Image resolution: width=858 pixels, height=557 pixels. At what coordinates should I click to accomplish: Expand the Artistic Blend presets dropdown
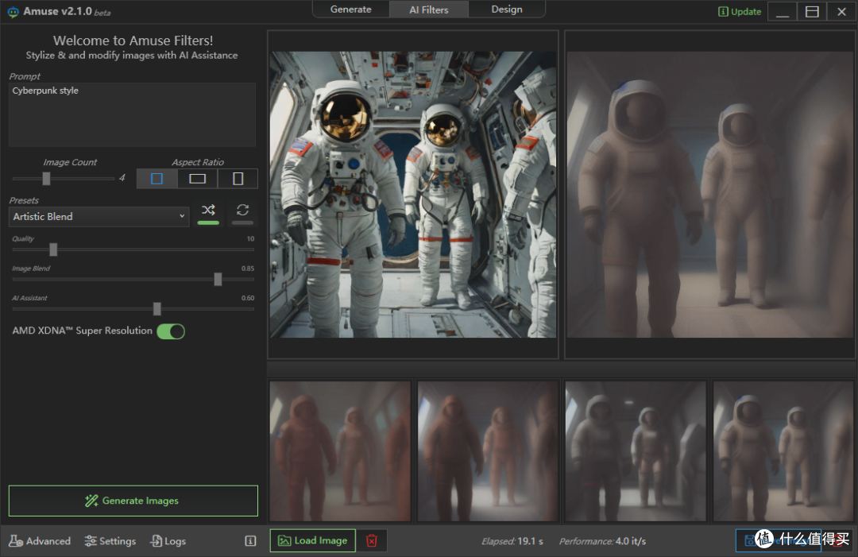[x=99, y=216]
